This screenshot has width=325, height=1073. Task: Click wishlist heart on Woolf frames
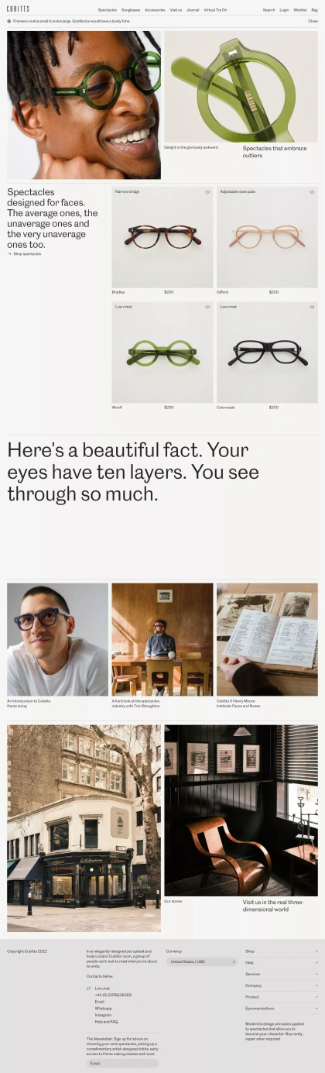pyautogui.click(x=207, y=308)
